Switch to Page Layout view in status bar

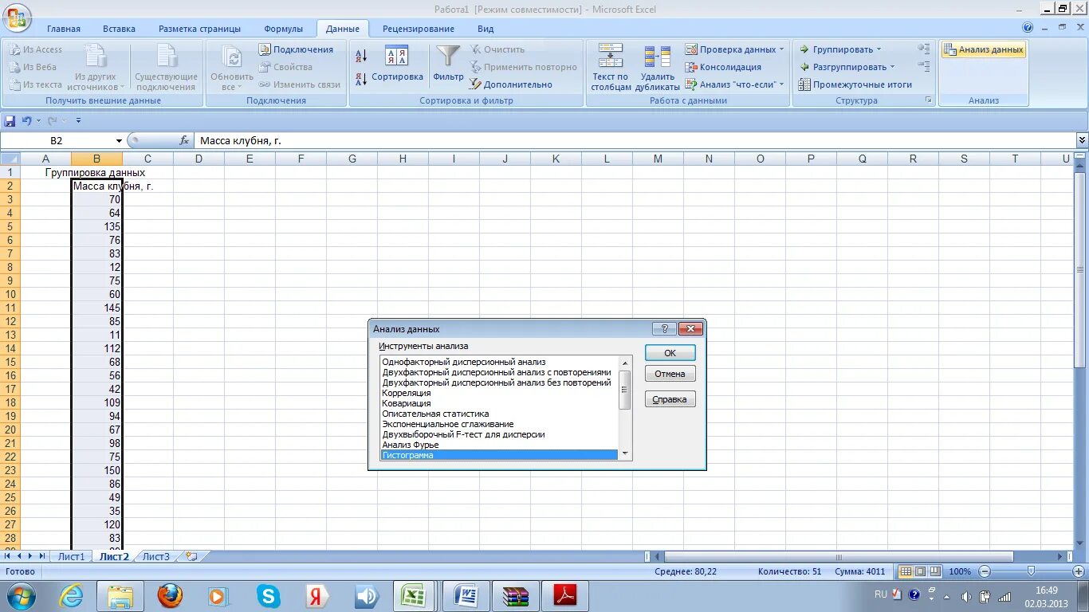[920, 571]
